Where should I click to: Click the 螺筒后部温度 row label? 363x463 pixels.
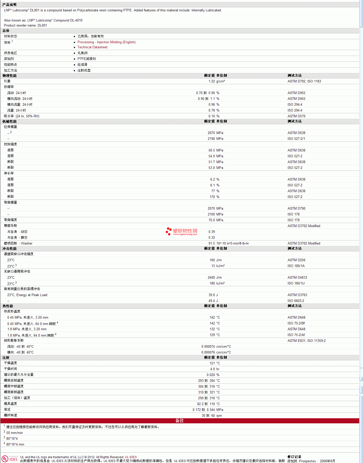14,381
